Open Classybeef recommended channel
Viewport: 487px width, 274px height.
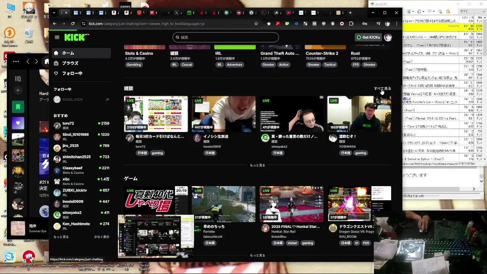81,170
